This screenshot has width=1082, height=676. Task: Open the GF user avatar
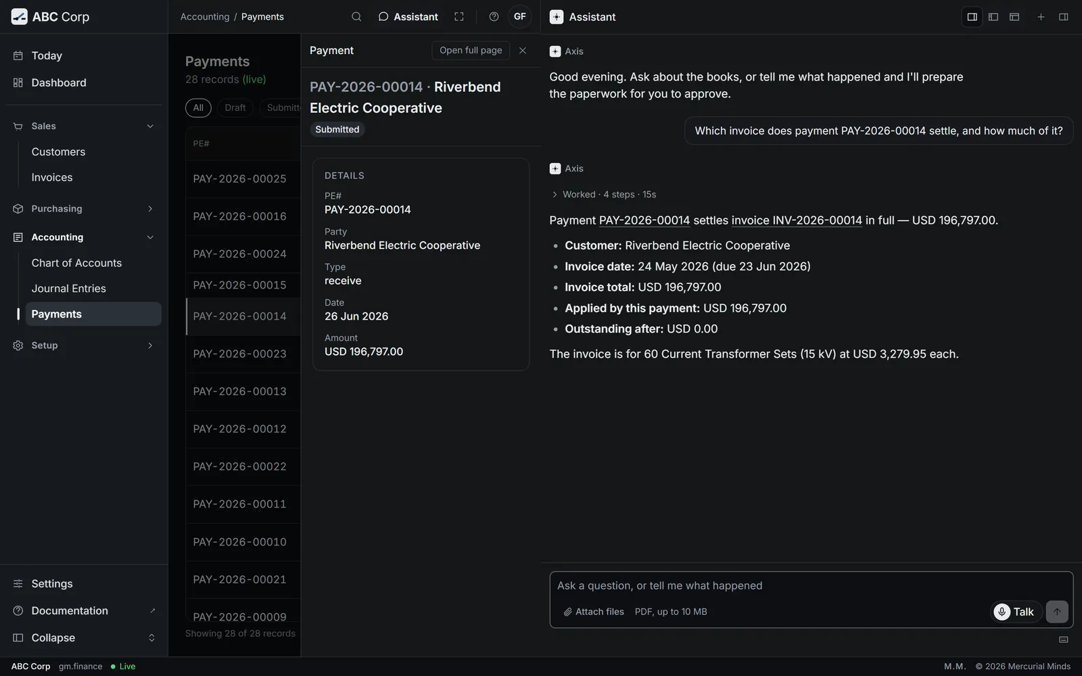(x=519, y=17)
